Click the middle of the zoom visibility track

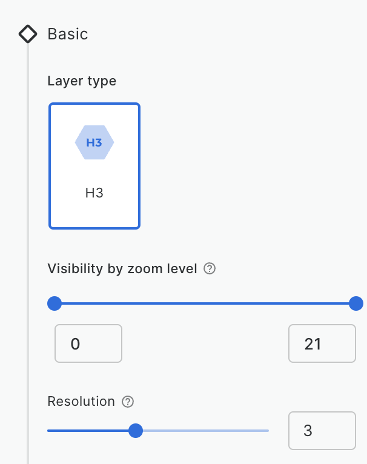(205, 303)
